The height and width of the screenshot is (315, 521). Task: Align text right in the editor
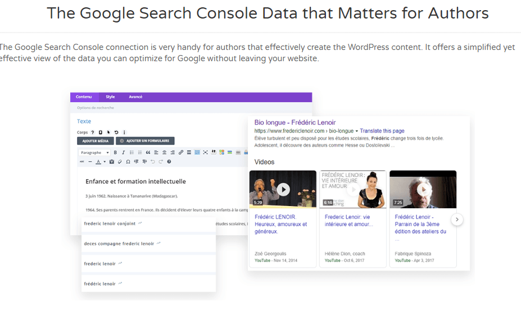(173, 152)
